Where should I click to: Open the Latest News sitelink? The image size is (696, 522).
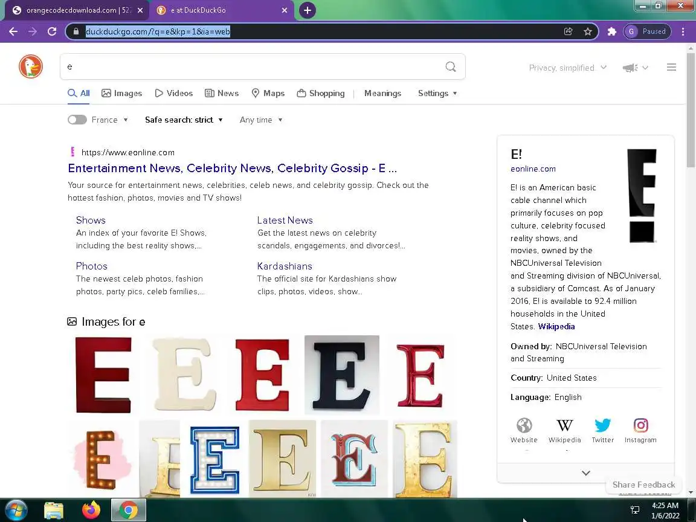coord(285,220)
